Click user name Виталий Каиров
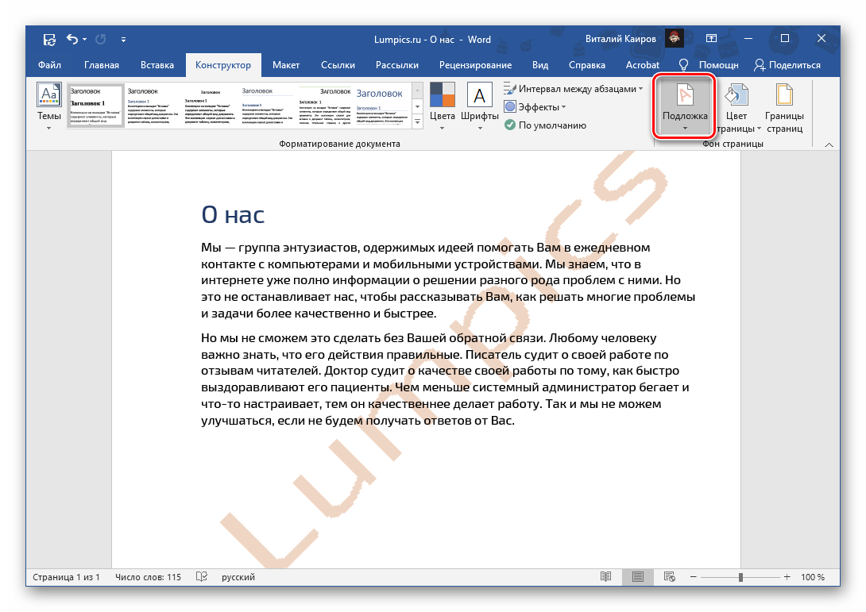The height and width of the screenshot is (612, 866). (621, 39)
